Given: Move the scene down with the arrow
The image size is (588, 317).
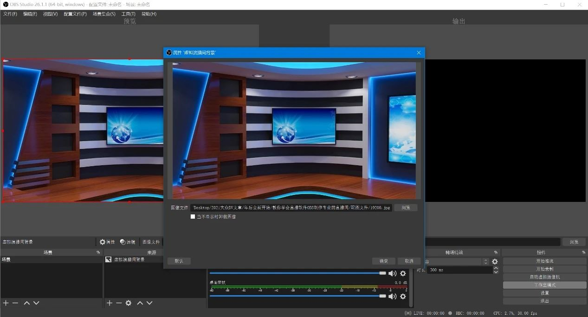Looking at the screenshot, I should pos(36,303).
